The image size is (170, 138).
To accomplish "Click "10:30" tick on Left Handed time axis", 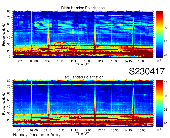I will 61,130.
